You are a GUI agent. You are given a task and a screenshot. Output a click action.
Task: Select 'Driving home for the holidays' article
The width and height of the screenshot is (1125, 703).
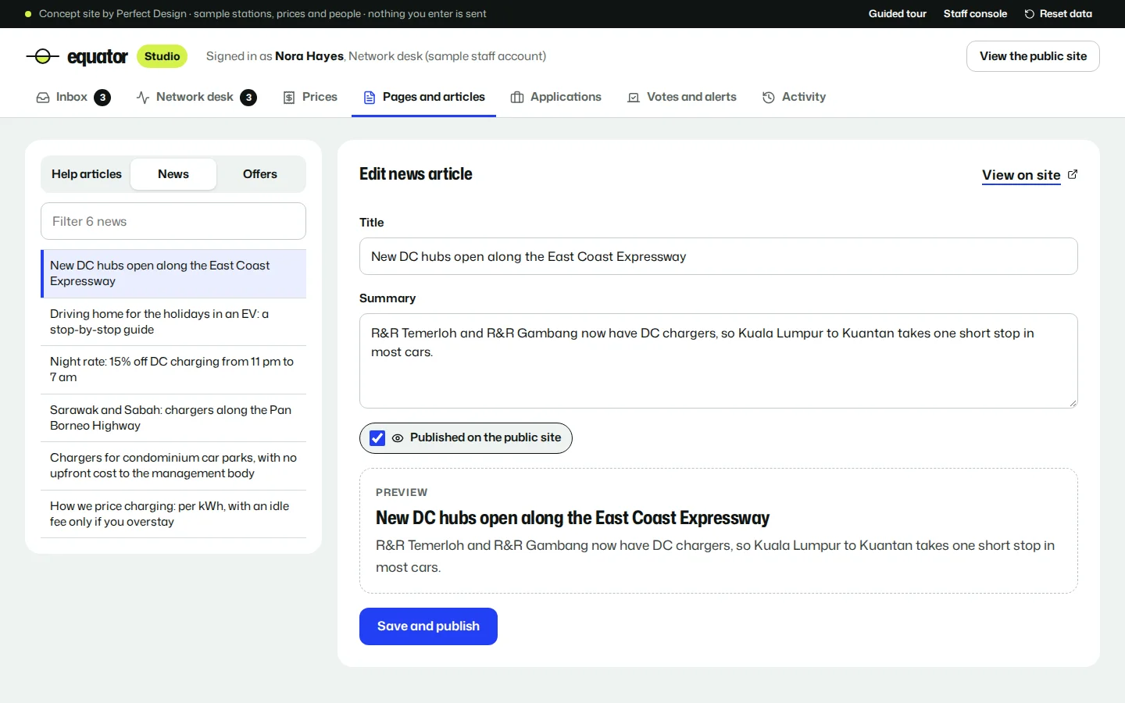point(173,322)
